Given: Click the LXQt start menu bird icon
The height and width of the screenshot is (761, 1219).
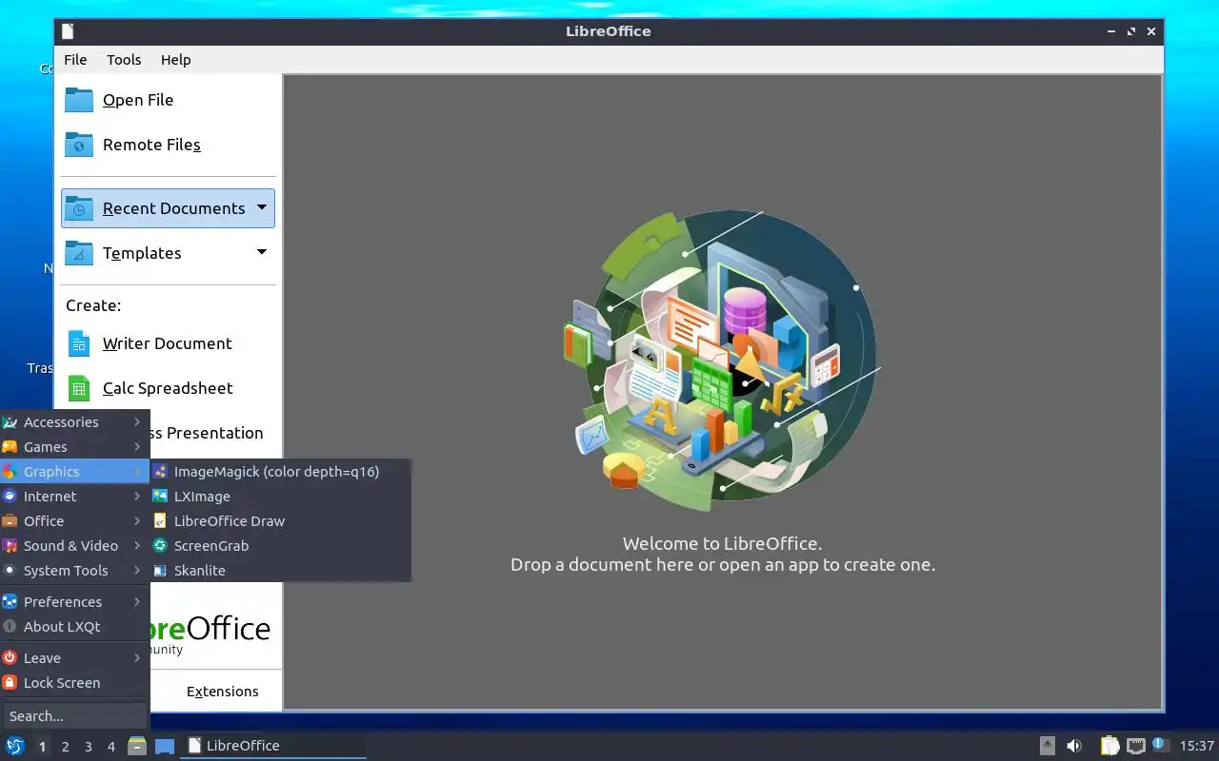Looking at the screenshot, I should pyautogui.click(x=14, y=746).
